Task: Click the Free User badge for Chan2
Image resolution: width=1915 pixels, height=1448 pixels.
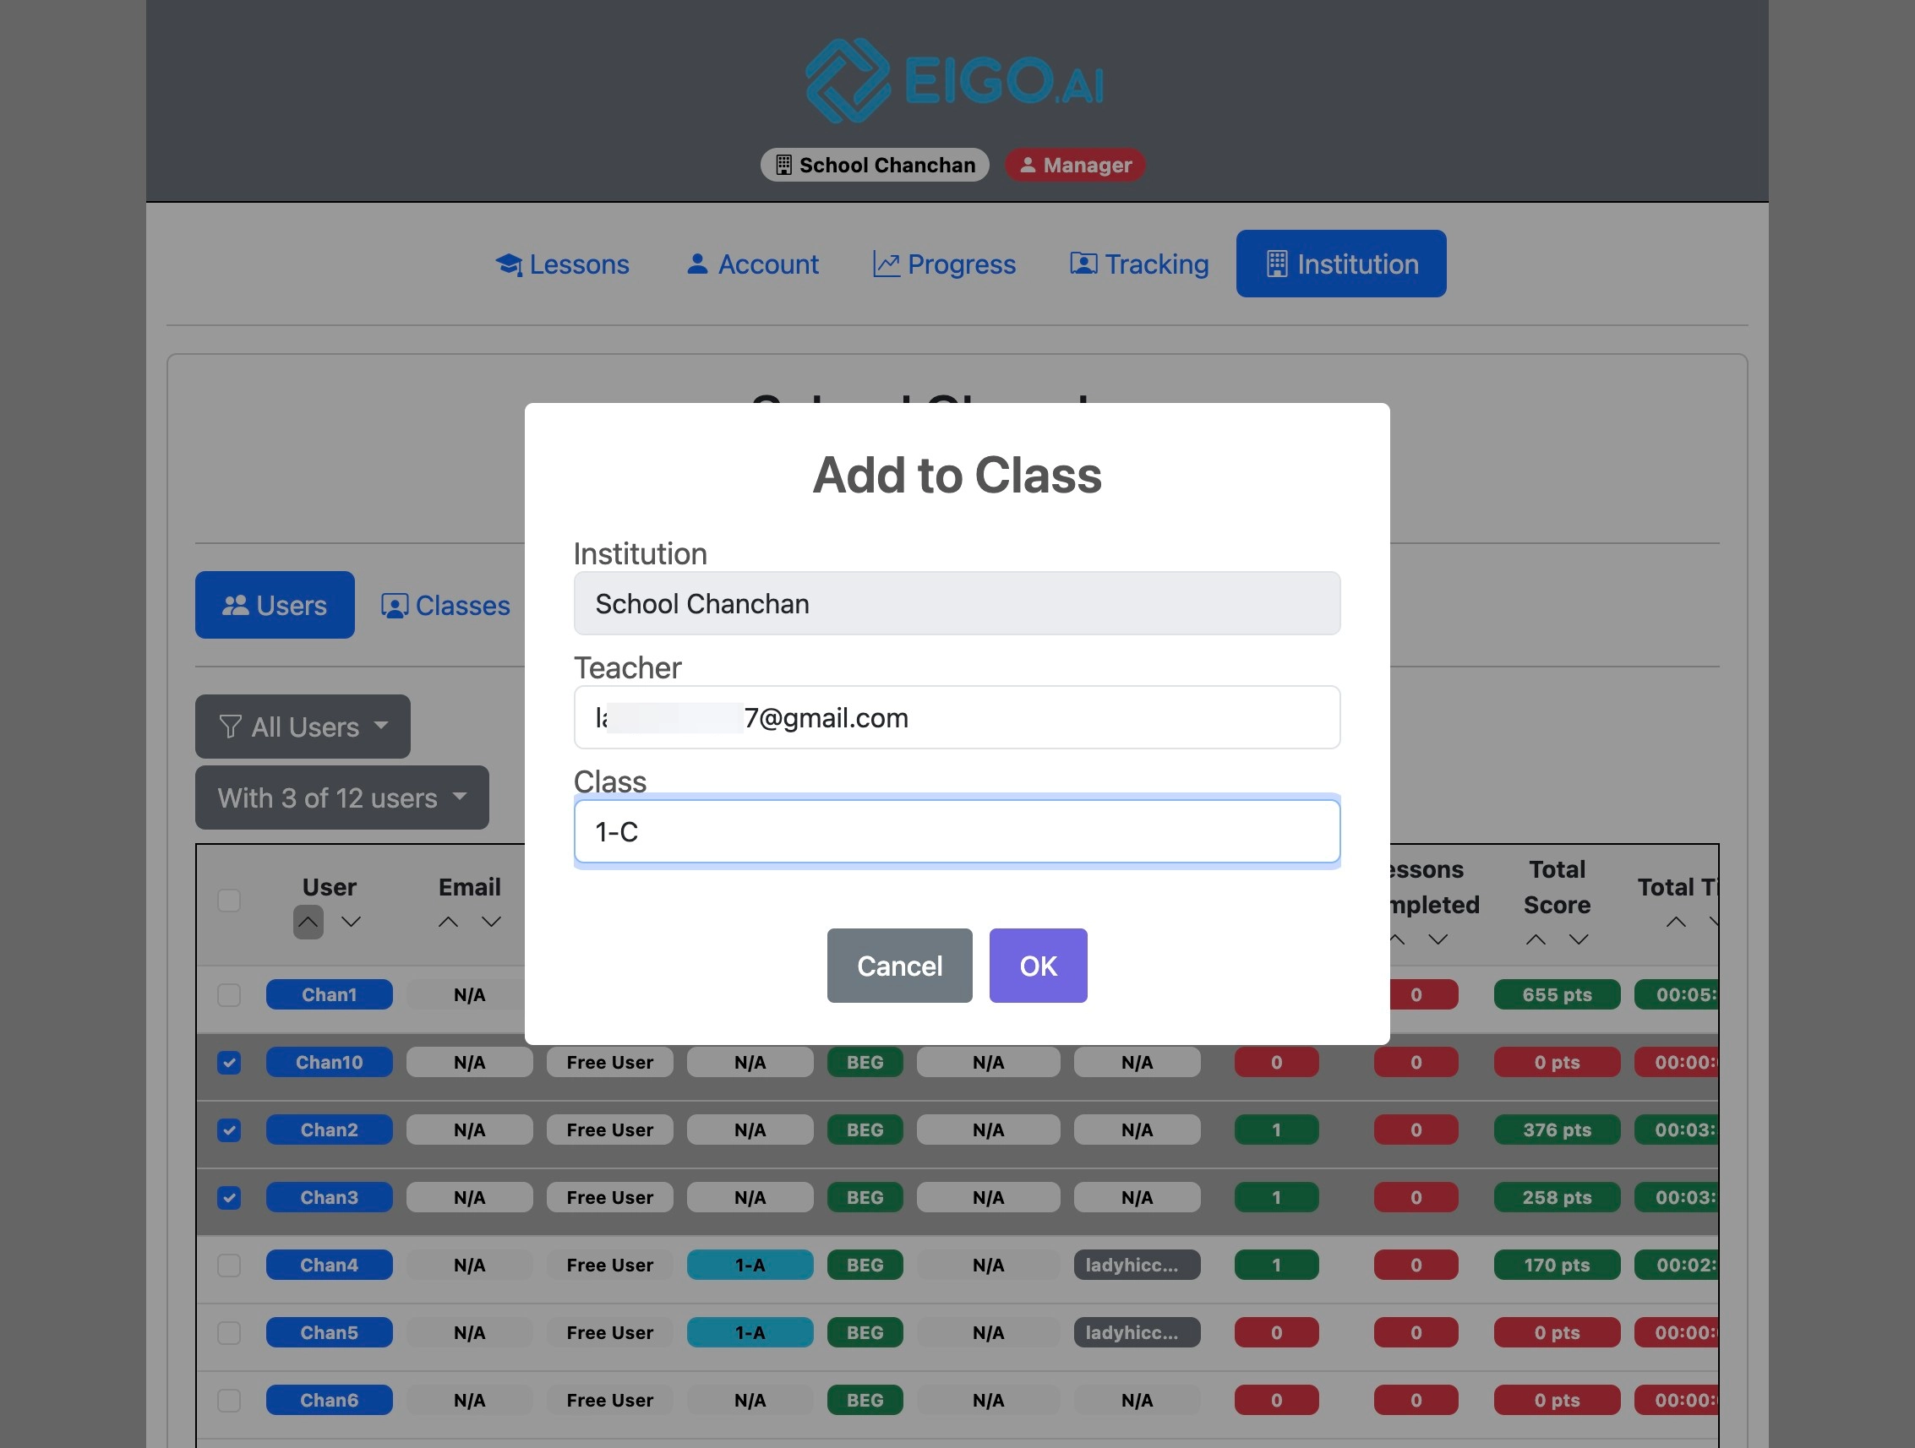Action: (609, 1130)
